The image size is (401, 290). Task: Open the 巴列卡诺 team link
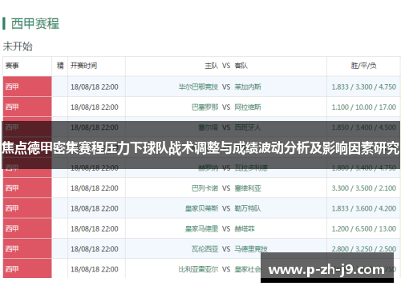(205, 188)
